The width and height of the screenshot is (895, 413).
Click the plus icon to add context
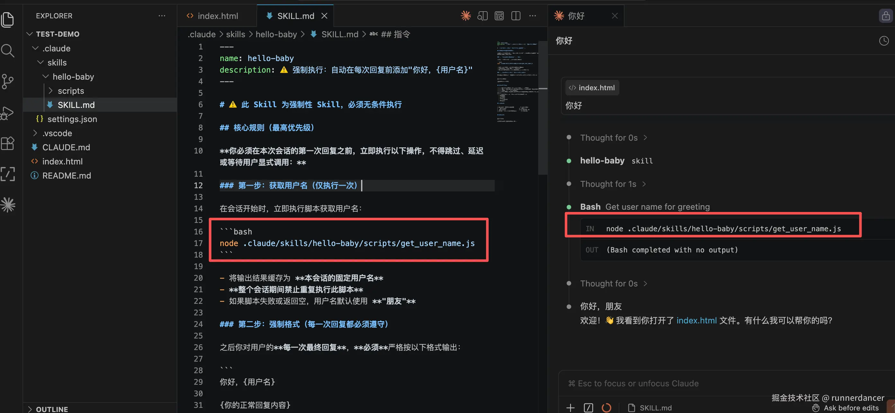pos(570,408)
